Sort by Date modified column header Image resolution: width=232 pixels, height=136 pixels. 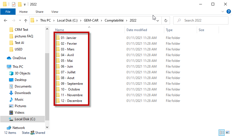click(137, 30)
